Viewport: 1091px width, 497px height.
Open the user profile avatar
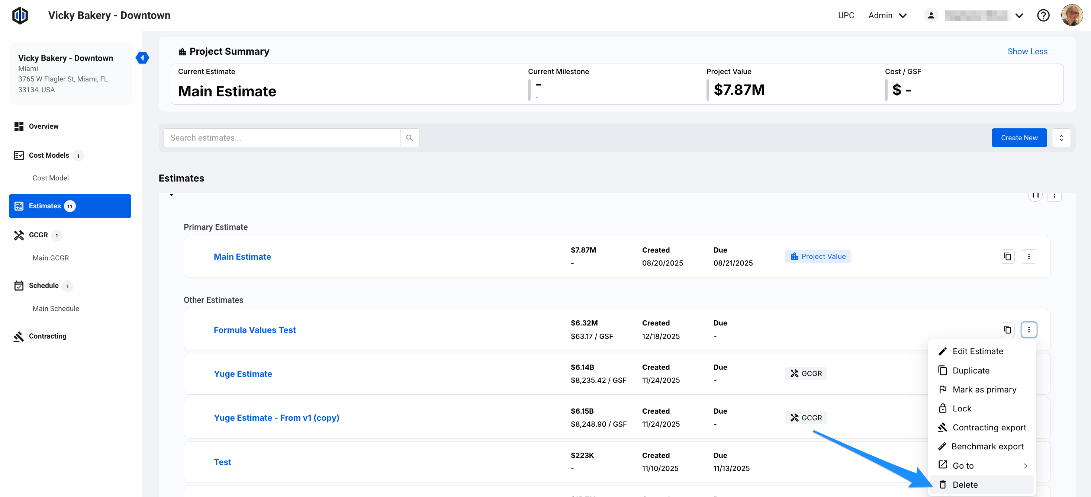coord(1072,16)
